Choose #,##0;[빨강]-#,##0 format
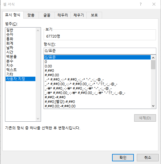 pyautogui.click(x=97, y=102)
